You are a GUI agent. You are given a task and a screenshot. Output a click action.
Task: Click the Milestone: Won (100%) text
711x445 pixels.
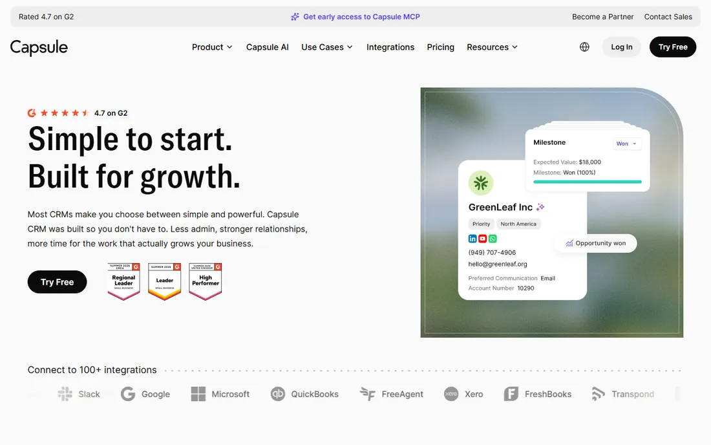(564, 173)
